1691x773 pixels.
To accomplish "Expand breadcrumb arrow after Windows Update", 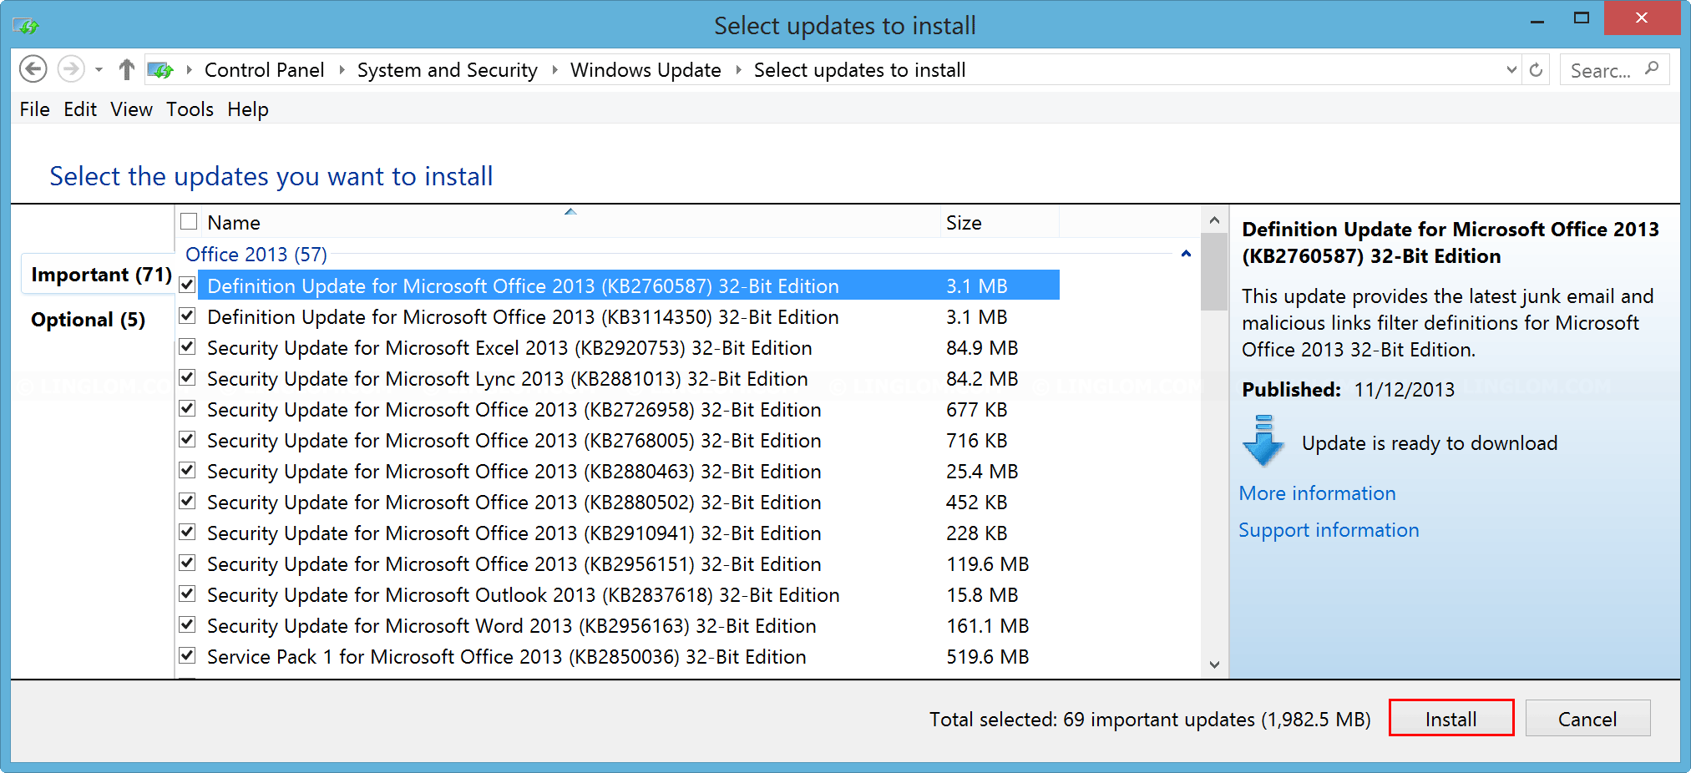I will 738,70.
